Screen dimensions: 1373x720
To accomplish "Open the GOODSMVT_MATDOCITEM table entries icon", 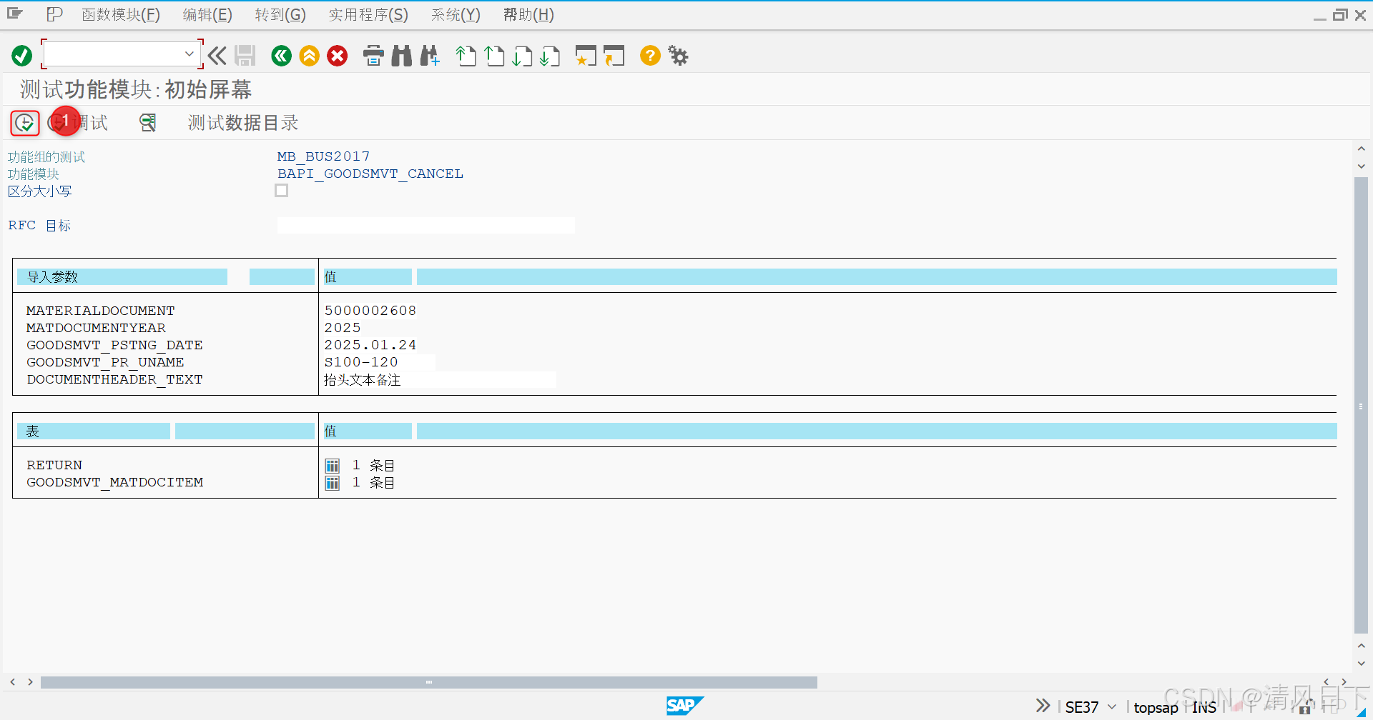I will [332, 482].
